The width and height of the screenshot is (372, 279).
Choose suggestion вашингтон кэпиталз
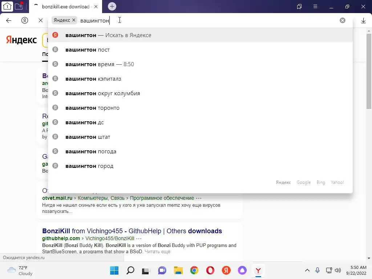pos(200,79)
